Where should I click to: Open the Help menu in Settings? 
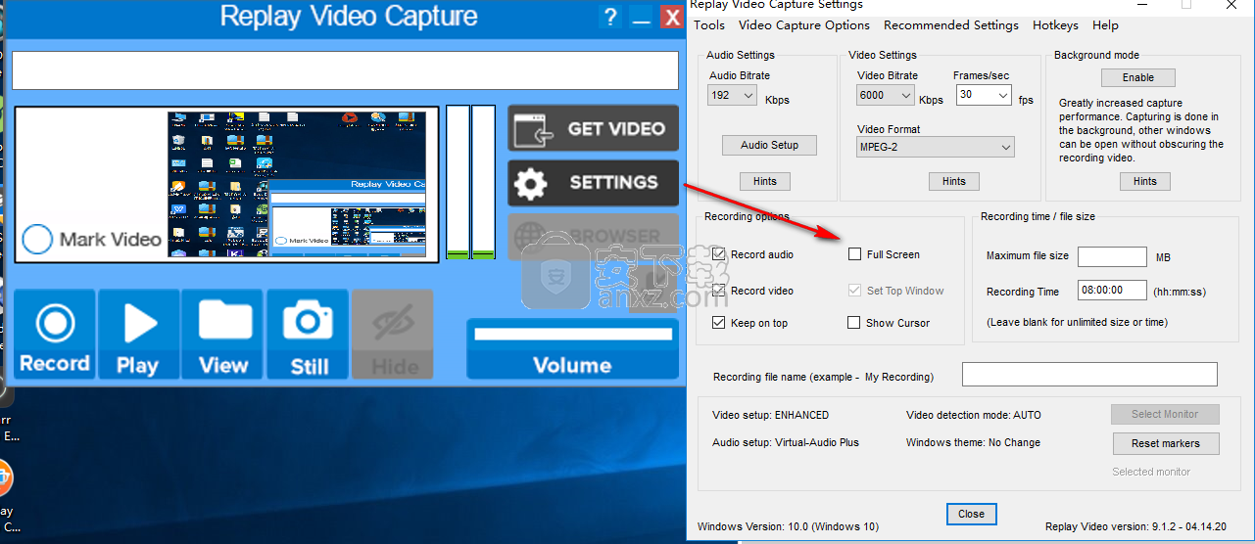point(1105,25)
